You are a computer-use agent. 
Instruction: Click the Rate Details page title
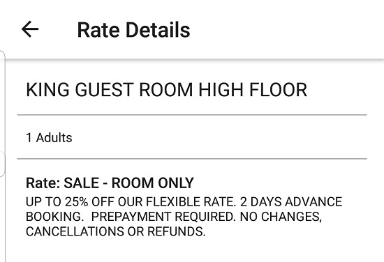coord(134,30)
